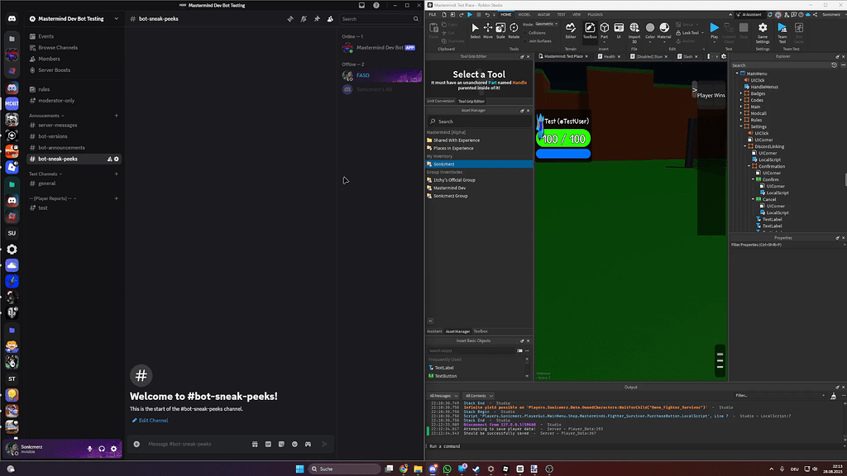847x476 pixels.
Task: Switch to the Health script tab
Action: coord(610,56)
